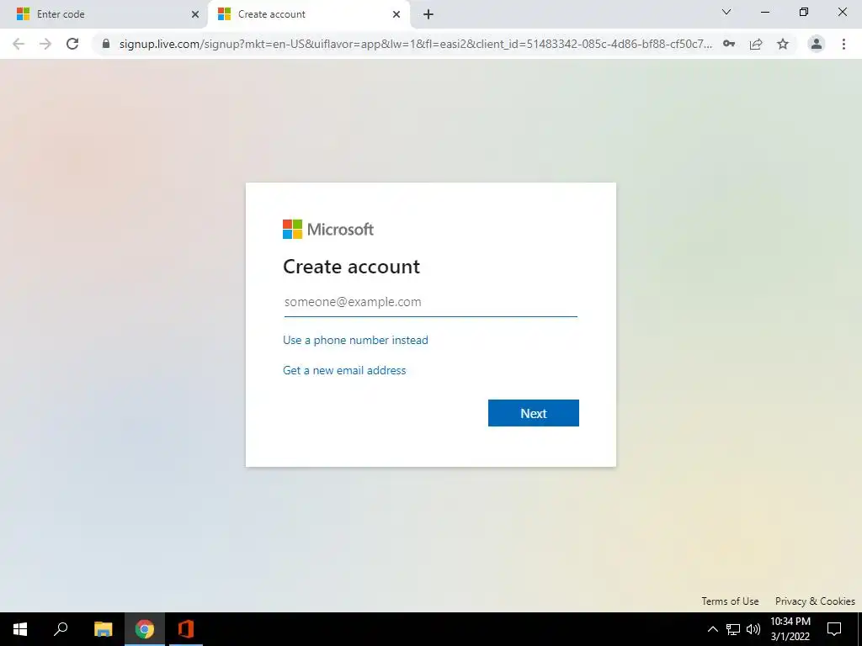Show hidden system tray icons
The image size is (862, 646).
(712, 629)
